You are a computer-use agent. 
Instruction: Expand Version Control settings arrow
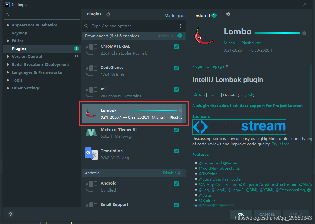[8, 57]
